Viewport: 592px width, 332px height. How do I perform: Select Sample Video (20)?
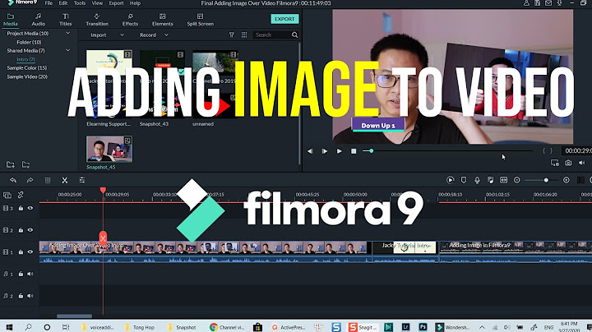pyautogui.click(x=27, y=76)
